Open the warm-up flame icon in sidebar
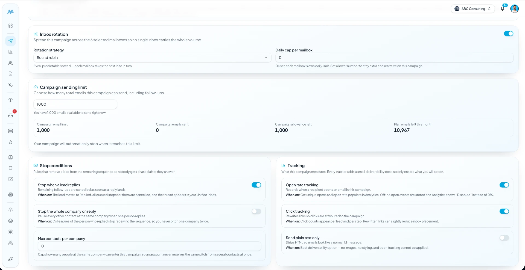Viewport: 525px width, 270px height. (x=10, y=142)
